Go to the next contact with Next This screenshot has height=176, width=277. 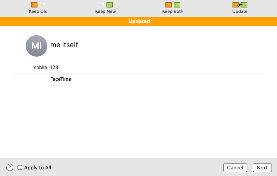tap(262, 167)
